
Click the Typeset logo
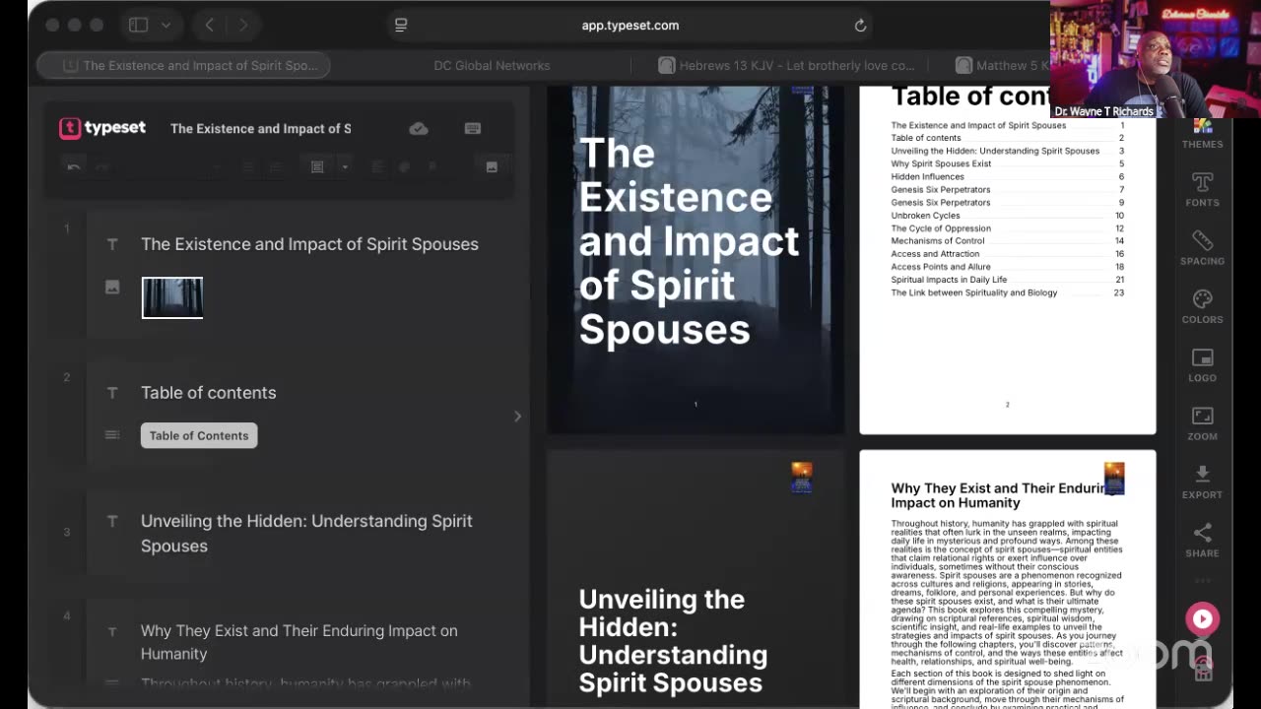point(102,128)
